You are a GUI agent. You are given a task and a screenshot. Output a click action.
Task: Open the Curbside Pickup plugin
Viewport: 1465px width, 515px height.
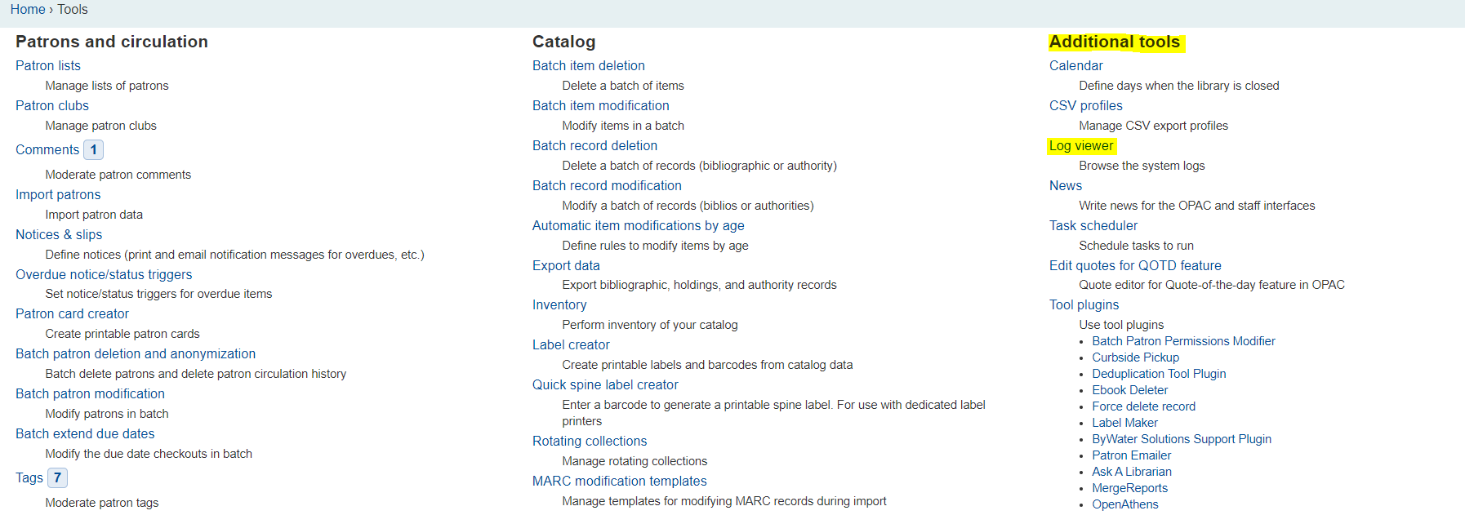[x=1135, y=357]
